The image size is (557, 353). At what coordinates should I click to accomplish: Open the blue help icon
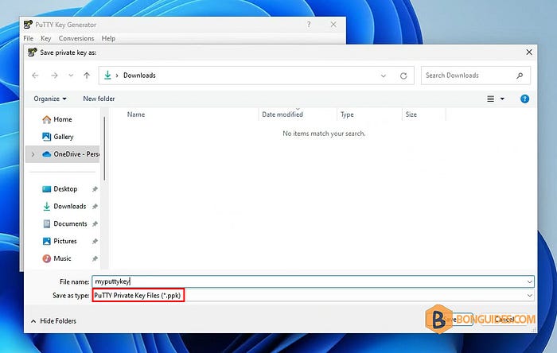[524, 99]
